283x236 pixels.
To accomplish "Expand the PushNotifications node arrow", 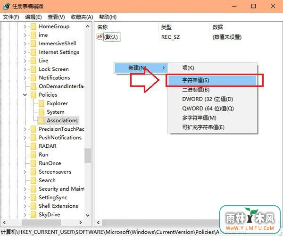I will (25, 138).
